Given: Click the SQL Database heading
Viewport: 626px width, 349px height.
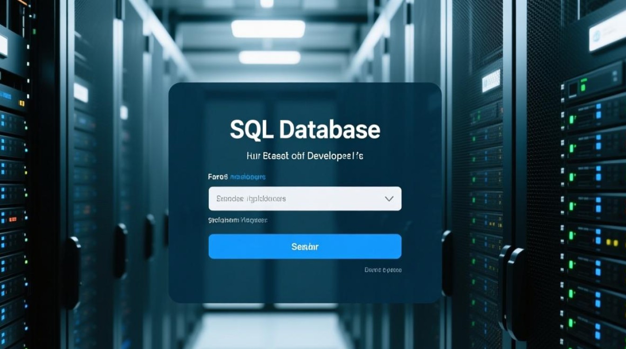Looking at the screenshot, I should coord(305,130).
